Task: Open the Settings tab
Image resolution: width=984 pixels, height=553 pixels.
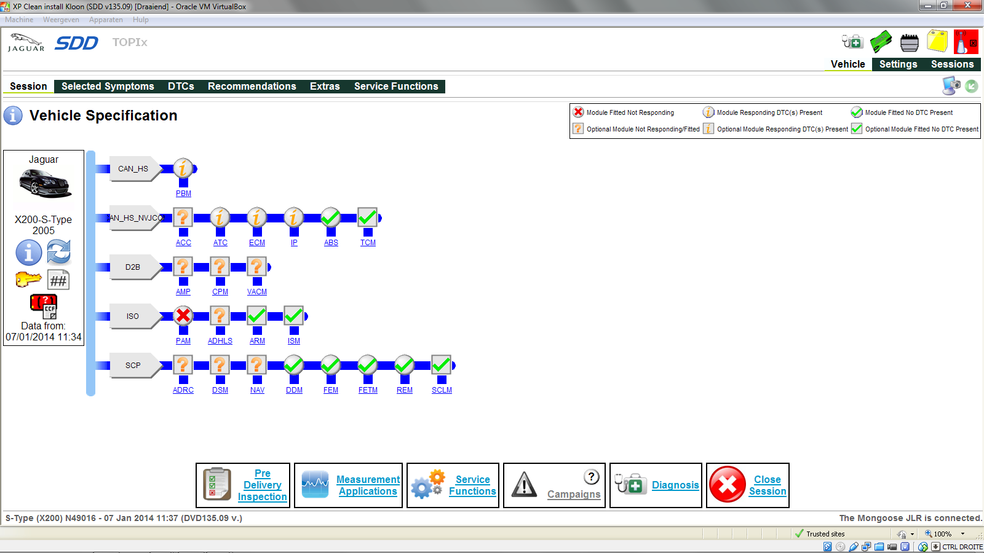Action: pos(898,65)
